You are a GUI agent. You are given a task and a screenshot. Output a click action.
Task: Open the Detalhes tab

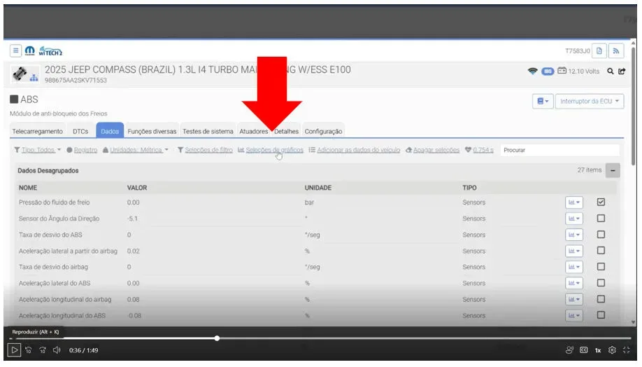click(286, 131)
